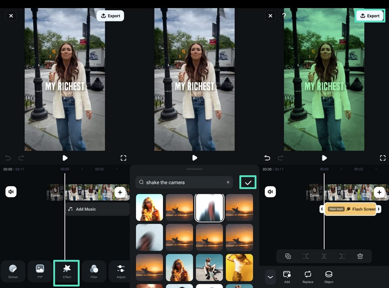Play the preview in the right screen
Viewport: 389px width, 288px height.
click(324, 158)
